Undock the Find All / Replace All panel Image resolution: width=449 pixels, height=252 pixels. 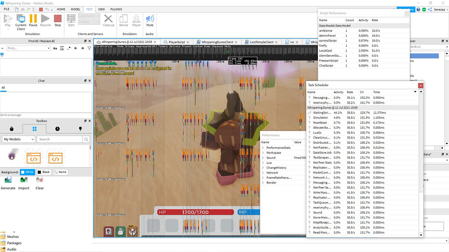85,41
